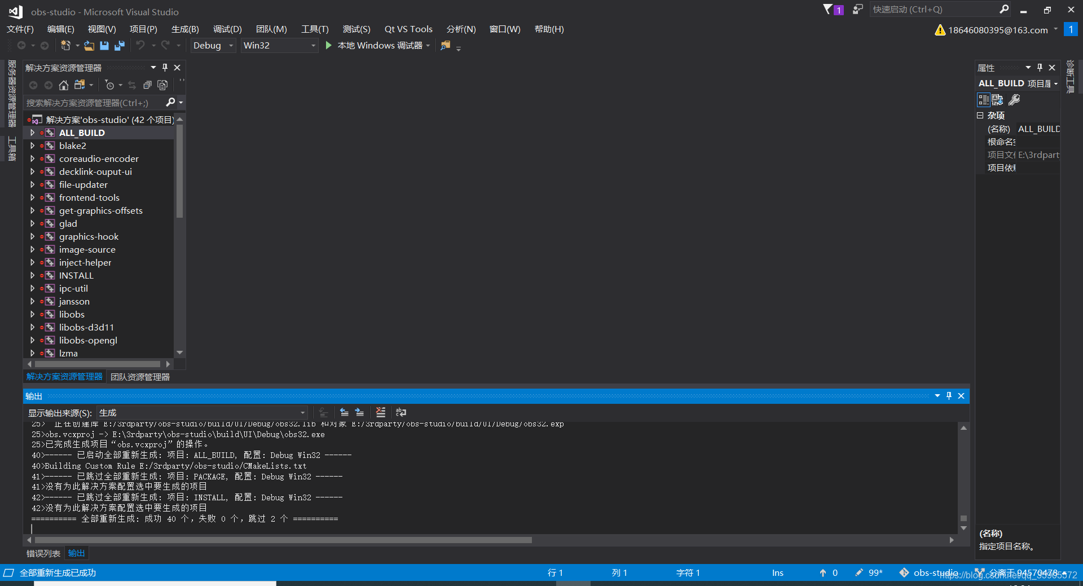Open the 服务器资源管理器 side tab
Image resolution: width=1083 pixels, height=586 pixels.
click(11, 94)
